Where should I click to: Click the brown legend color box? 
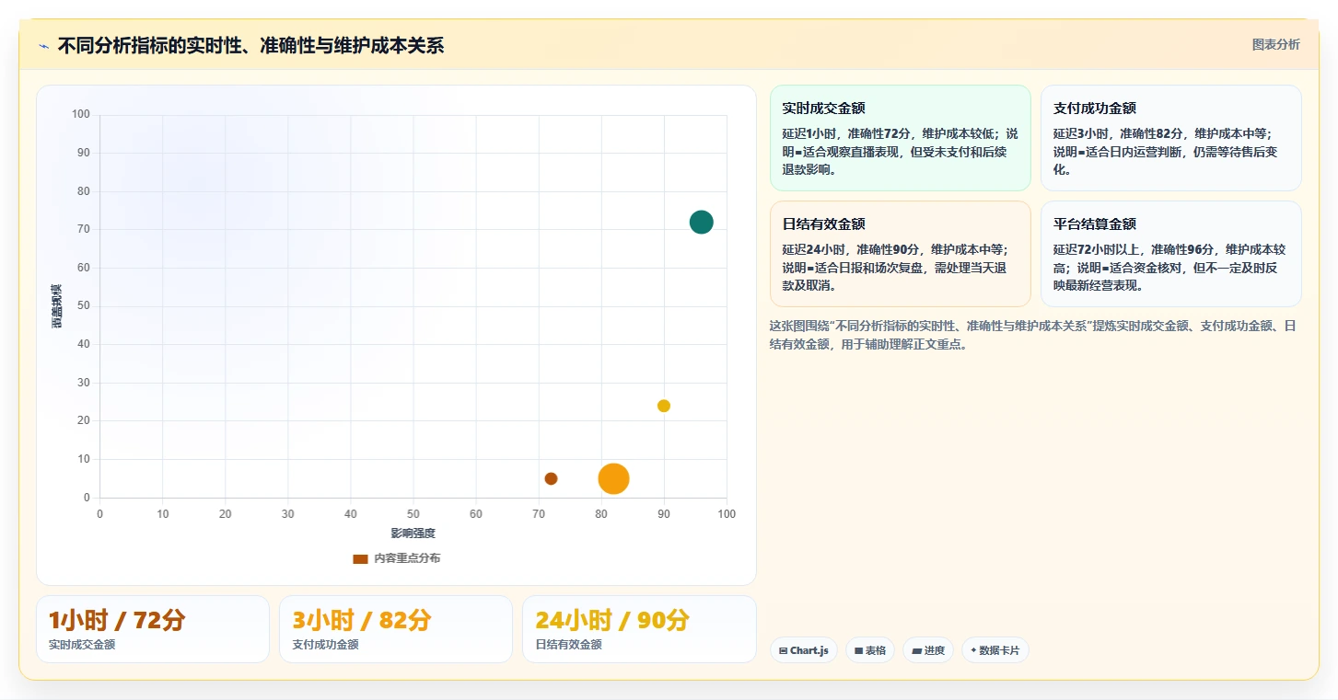coord(360,558)
